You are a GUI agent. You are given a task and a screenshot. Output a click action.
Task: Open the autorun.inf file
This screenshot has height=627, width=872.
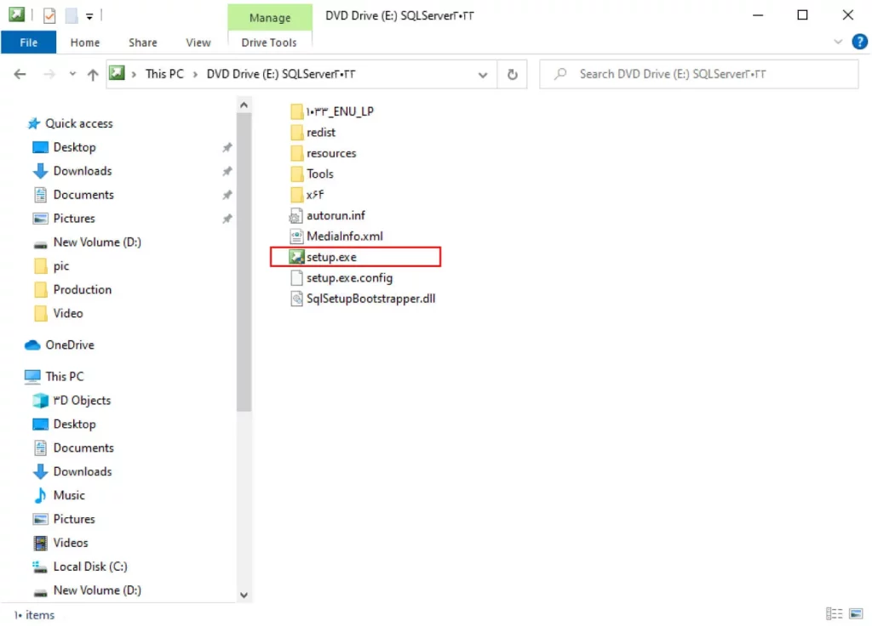[x=336, y=215]
